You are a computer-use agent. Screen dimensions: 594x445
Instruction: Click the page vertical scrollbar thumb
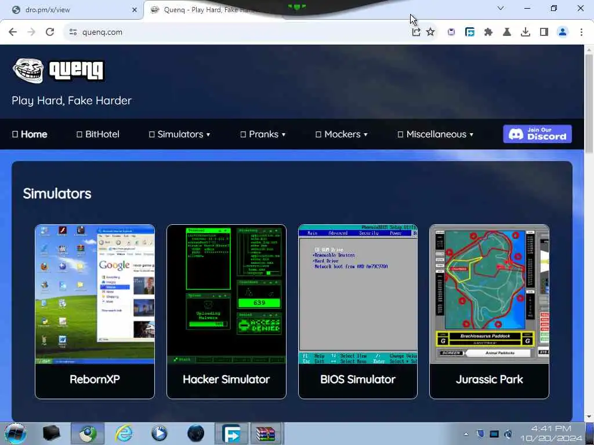(x=589, y=103)
